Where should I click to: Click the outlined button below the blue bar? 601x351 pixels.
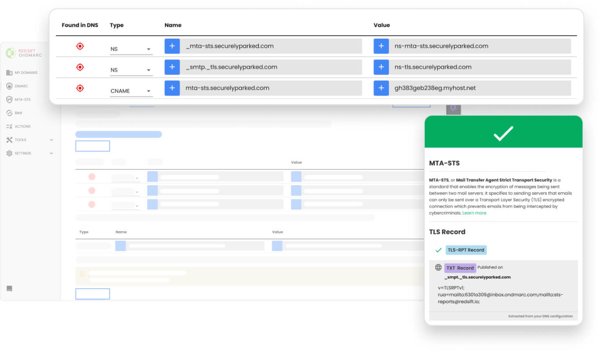[x=92, y=146]
